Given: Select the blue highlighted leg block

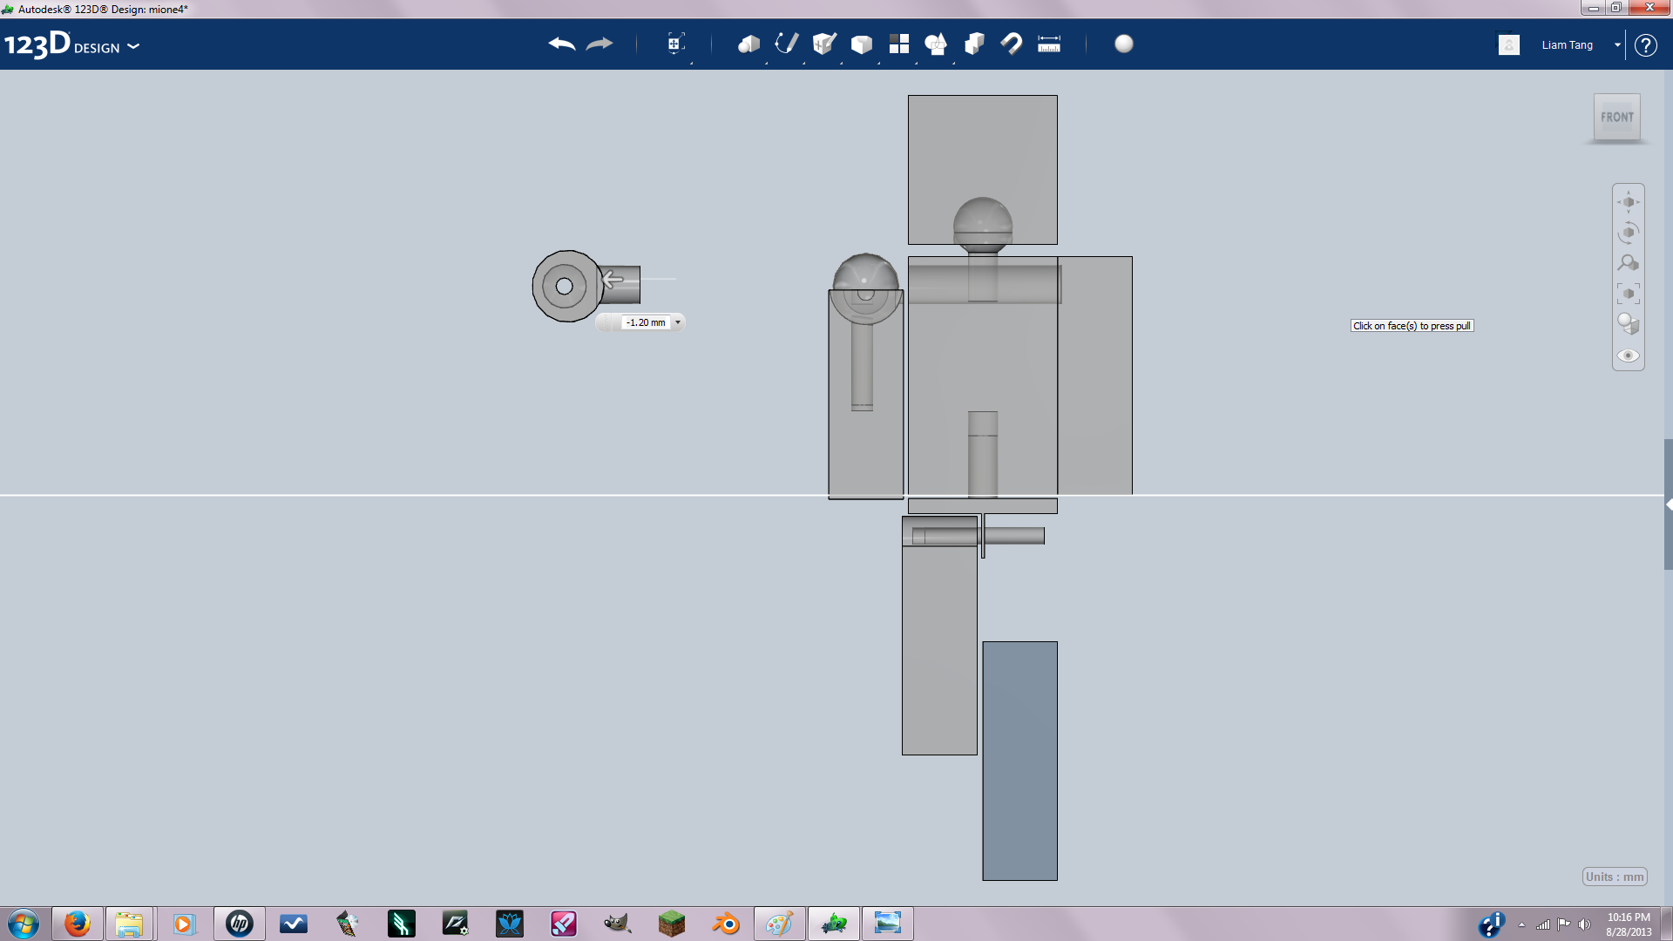Looking at the screenshot, I should [1019, 761].
